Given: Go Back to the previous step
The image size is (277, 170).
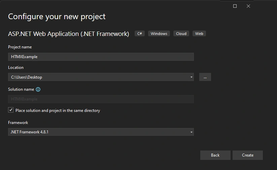Looking at the screenshot, I should tap(215, 155).
